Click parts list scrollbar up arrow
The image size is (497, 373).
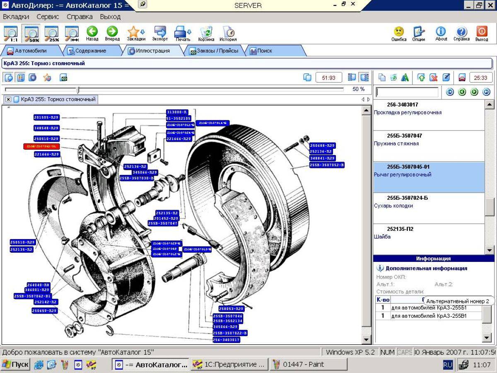point(490,105)
